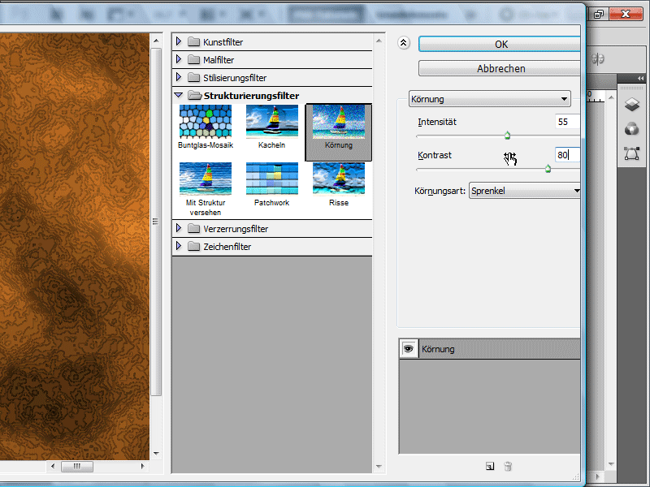Screen dimensions: 650x487
Task: Close the Photoshop window
Action: click(x=625, y=14)
